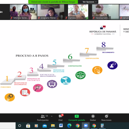
Task: Launch Microsoft Word from taskbar
Action: point(61,125)
